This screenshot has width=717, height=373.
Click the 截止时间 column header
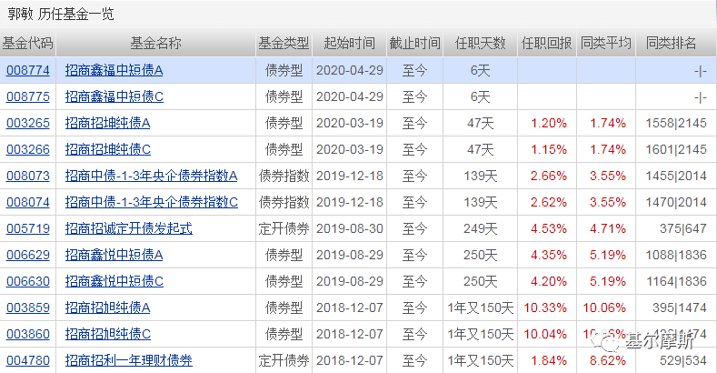point(414,43)
